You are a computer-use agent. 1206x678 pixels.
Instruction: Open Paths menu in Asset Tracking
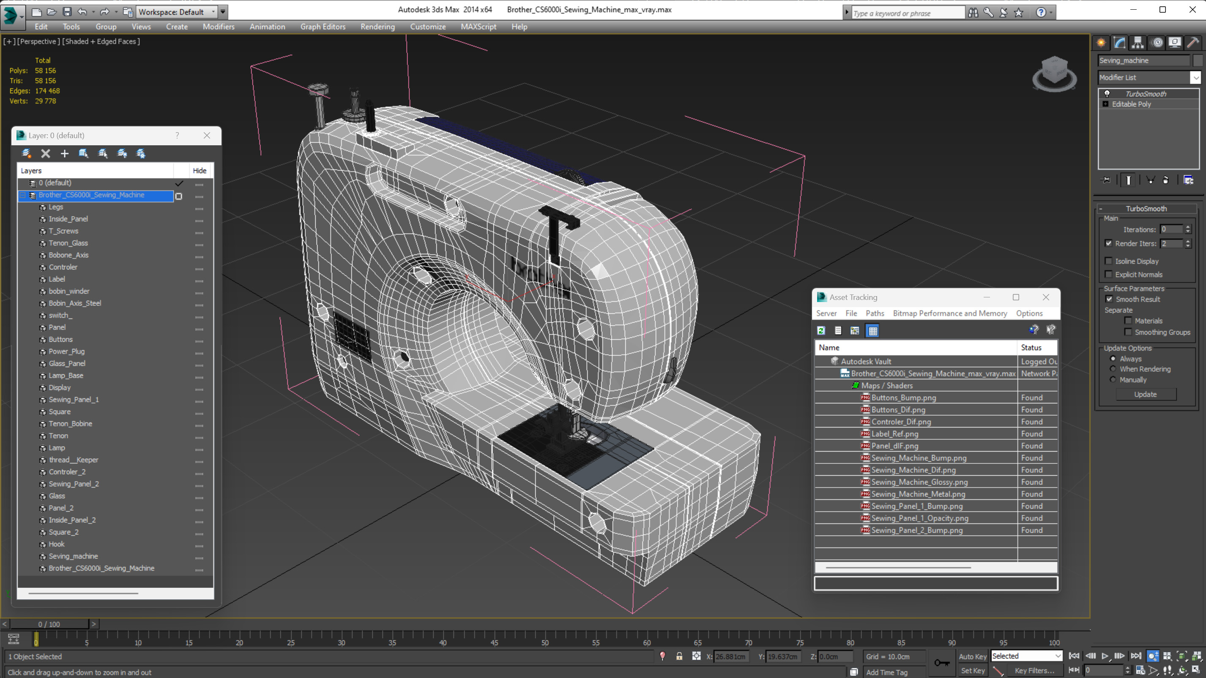tap(875, 313)
